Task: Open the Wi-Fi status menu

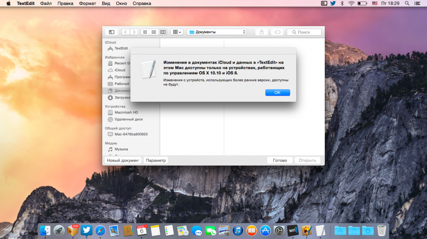Action: tap(351, 3)
